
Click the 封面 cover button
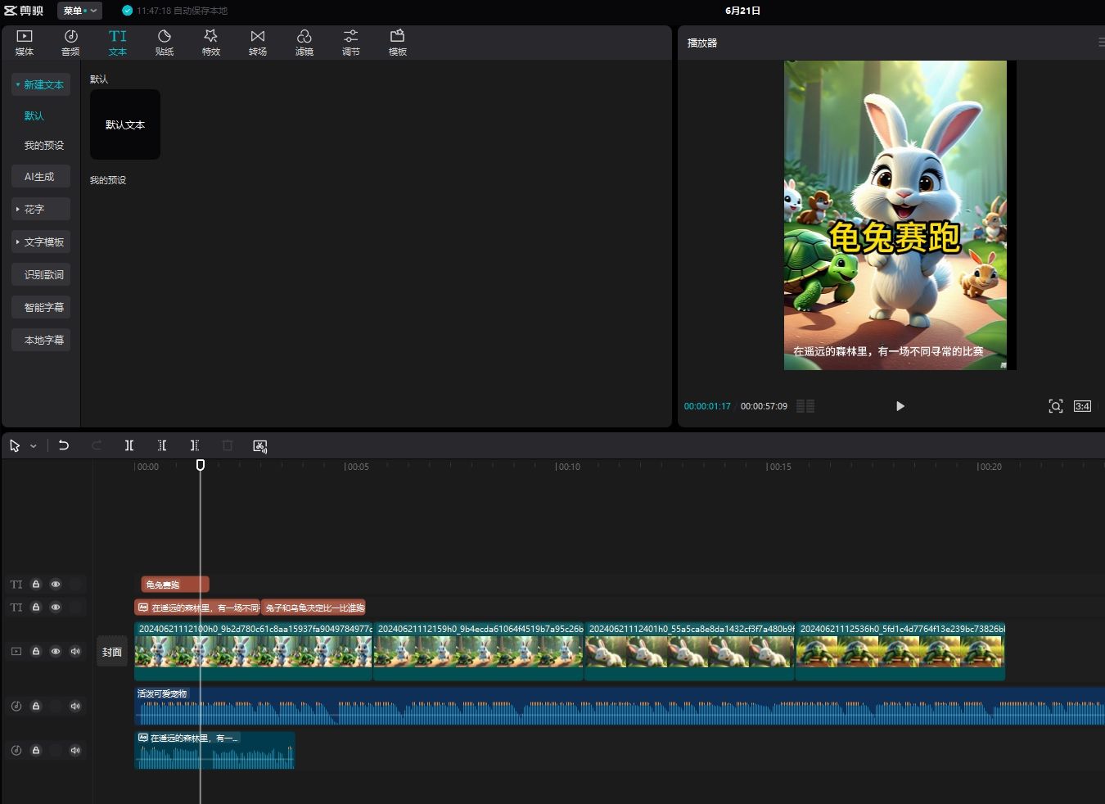tap(112, 652)
